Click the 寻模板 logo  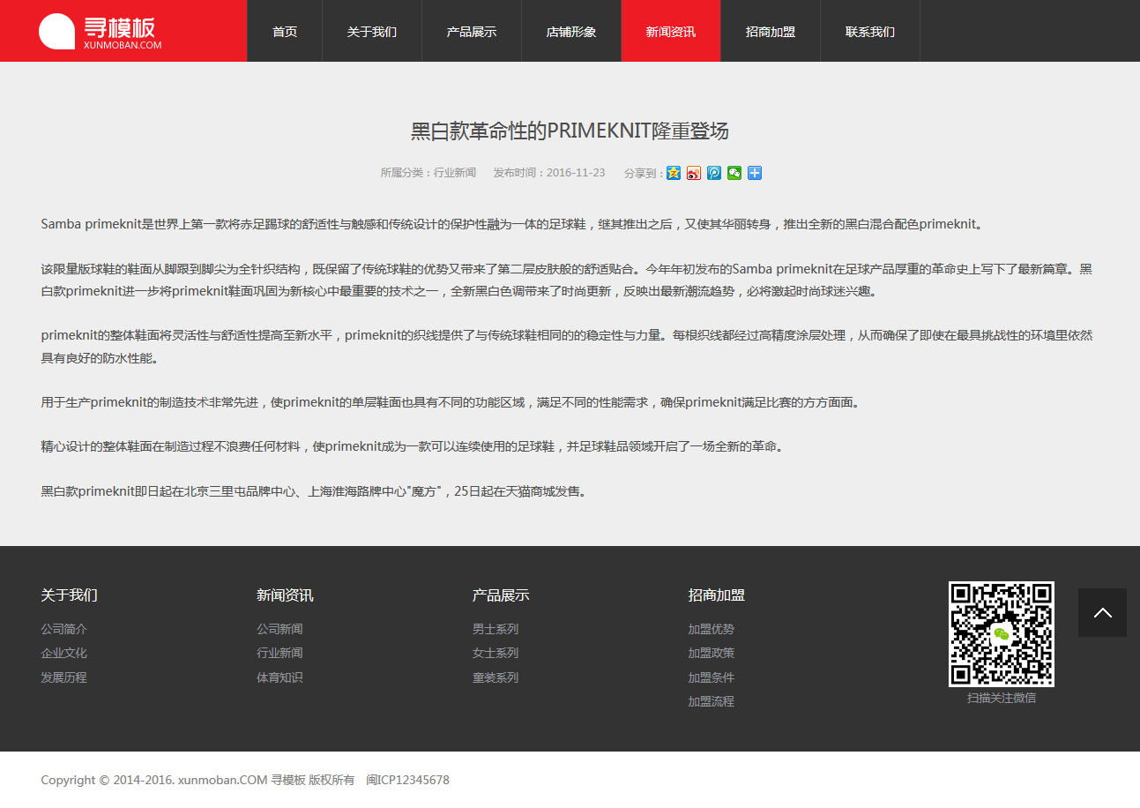tap(101, 32)
